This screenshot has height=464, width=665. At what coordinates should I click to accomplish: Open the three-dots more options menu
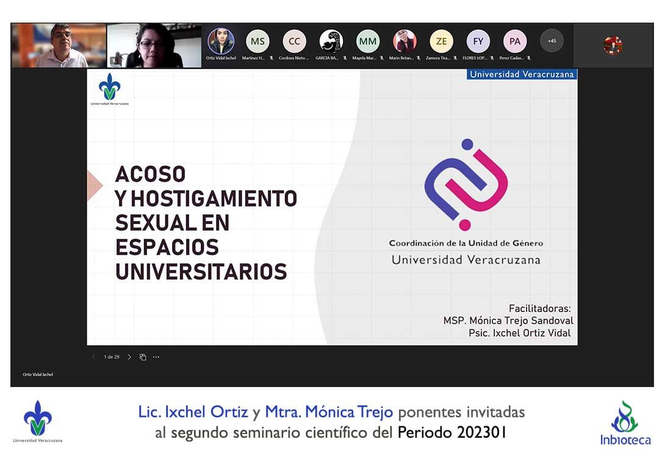coord(156,357)
